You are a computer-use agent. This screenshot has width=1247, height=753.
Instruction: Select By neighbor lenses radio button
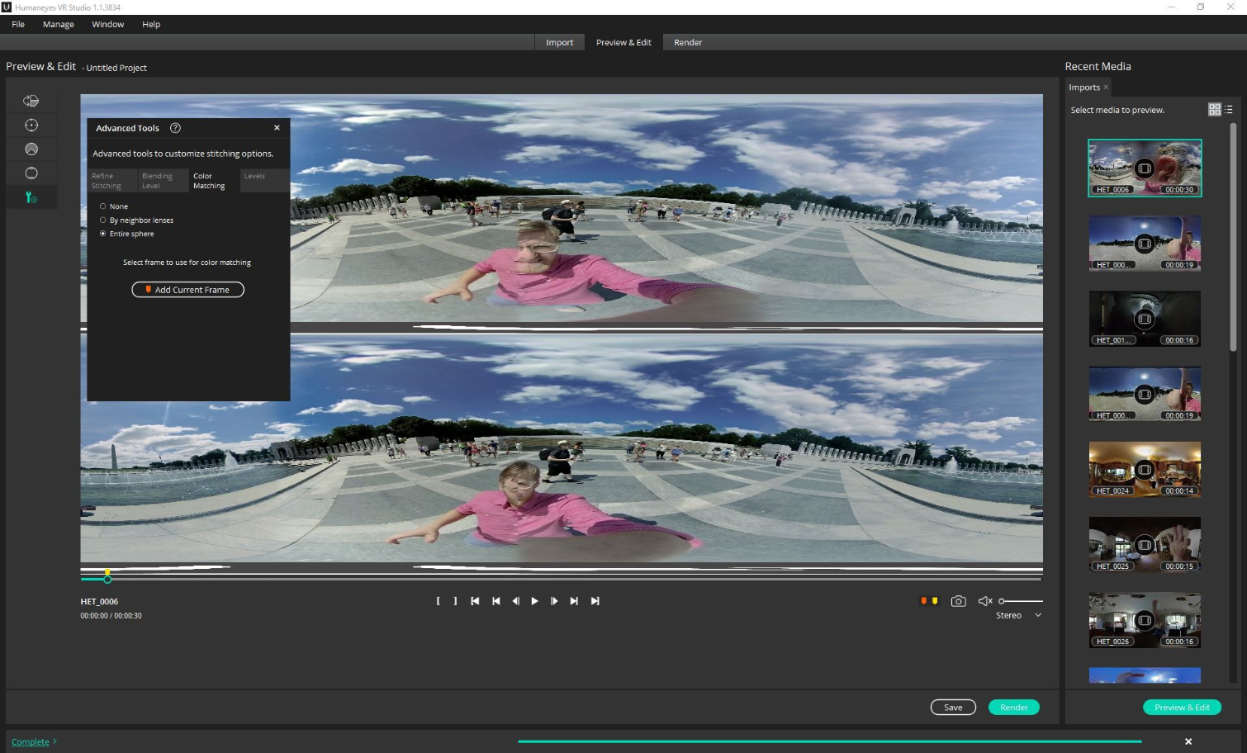click(103, 220)
